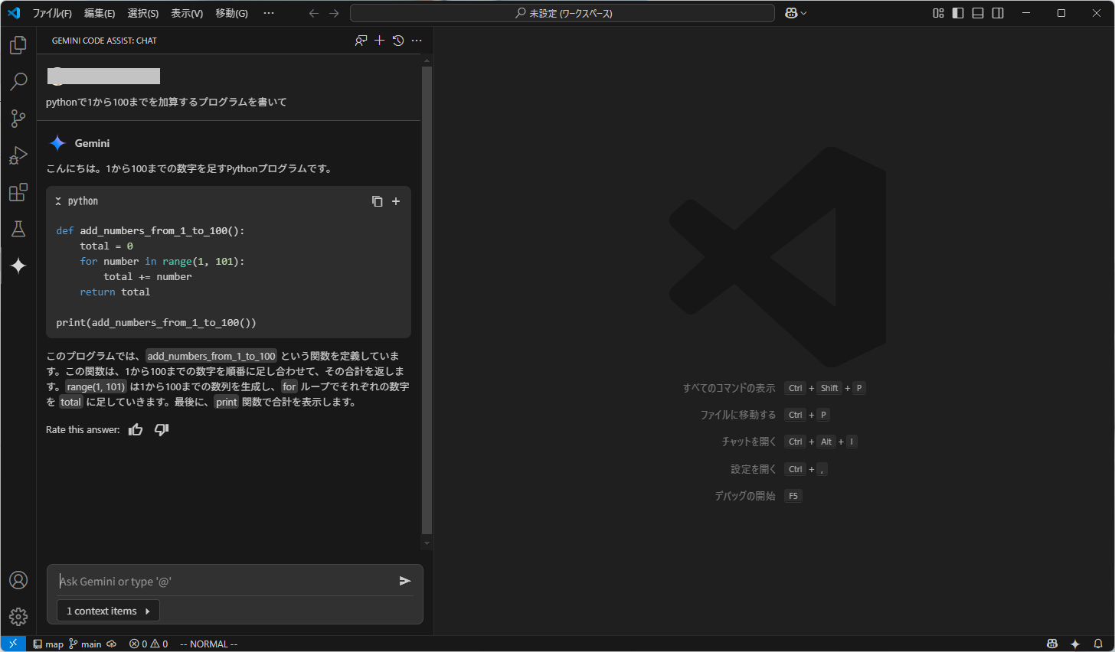Toggle the panel layout visibility
The height and width of the screenshot is (652, 1115).
[977, 12]
